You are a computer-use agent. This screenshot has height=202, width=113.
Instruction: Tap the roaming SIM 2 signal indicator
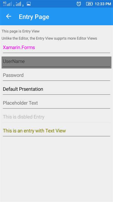(x=20, y=4)
